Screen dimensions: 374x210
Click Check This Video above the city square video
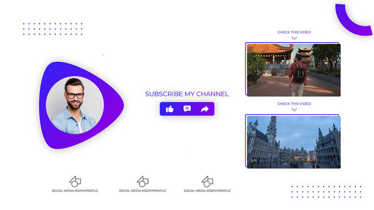coord(294,104)
